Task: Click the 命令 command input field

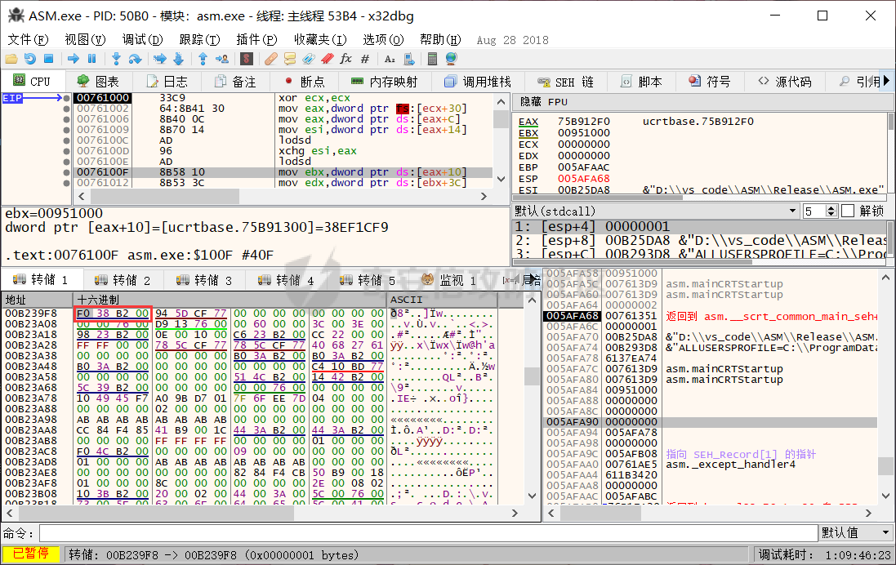Action: pos(425,533)
